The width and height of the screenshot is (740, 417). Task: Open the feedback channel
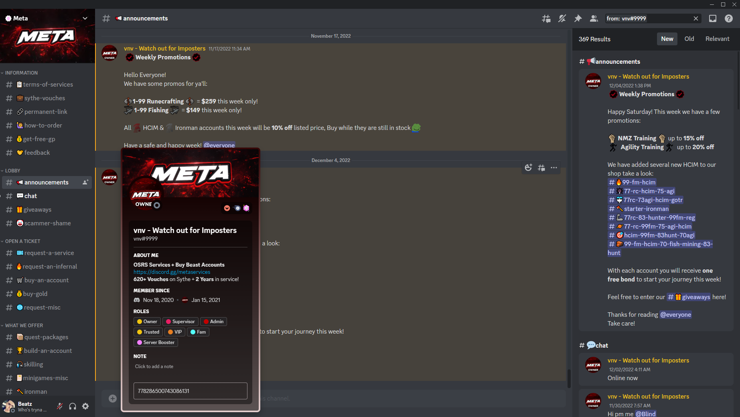(x=47, y=153)
